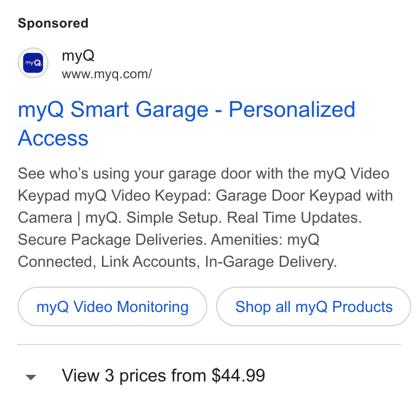
Task: Click the Amenities: myQ text
Action: pyautogui.click(x=265, y=239)
